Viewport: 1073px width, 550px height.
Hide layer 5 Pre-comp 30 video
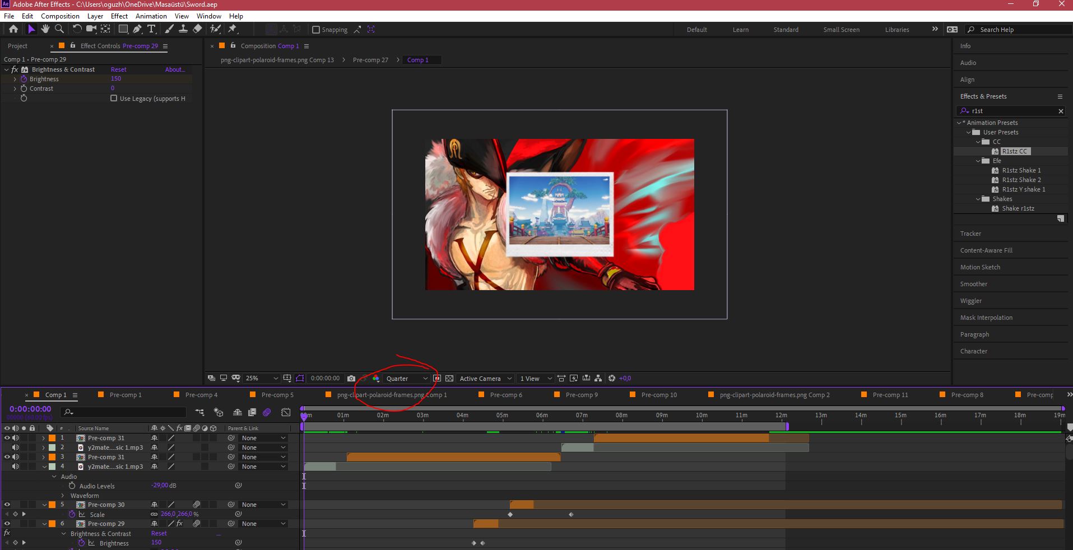click(x=7, y=505)
